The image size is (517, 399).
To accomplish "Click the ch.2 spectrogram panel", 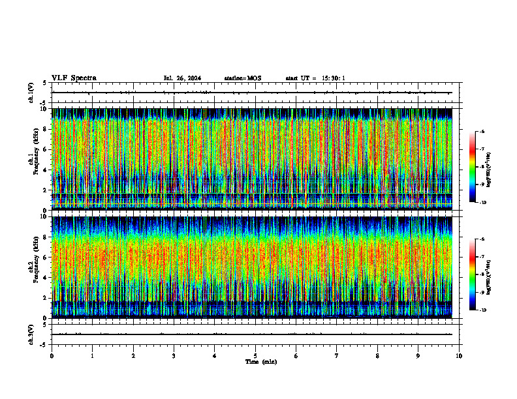I will [x=252, y=267].
